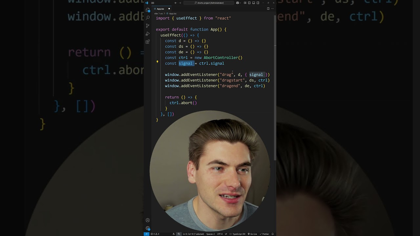The image size is (420, 236).
Task: Go forward with the right arrow
Action: pyautogui.click(x=180, y=3)
